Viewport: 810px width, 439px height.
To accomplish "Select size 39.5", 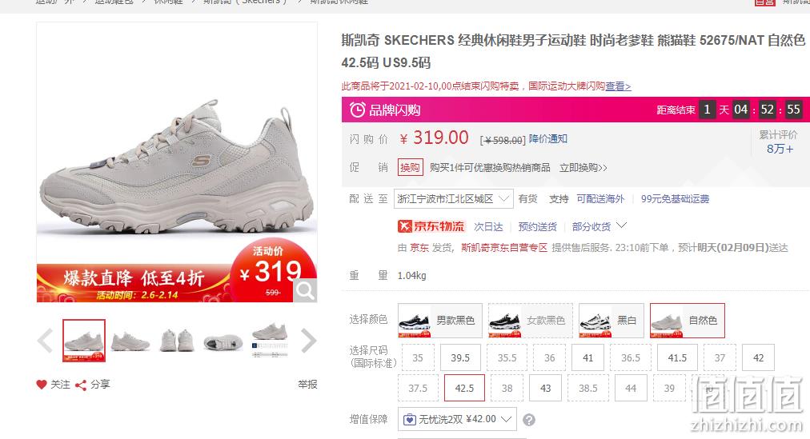I will pos(460,357).
